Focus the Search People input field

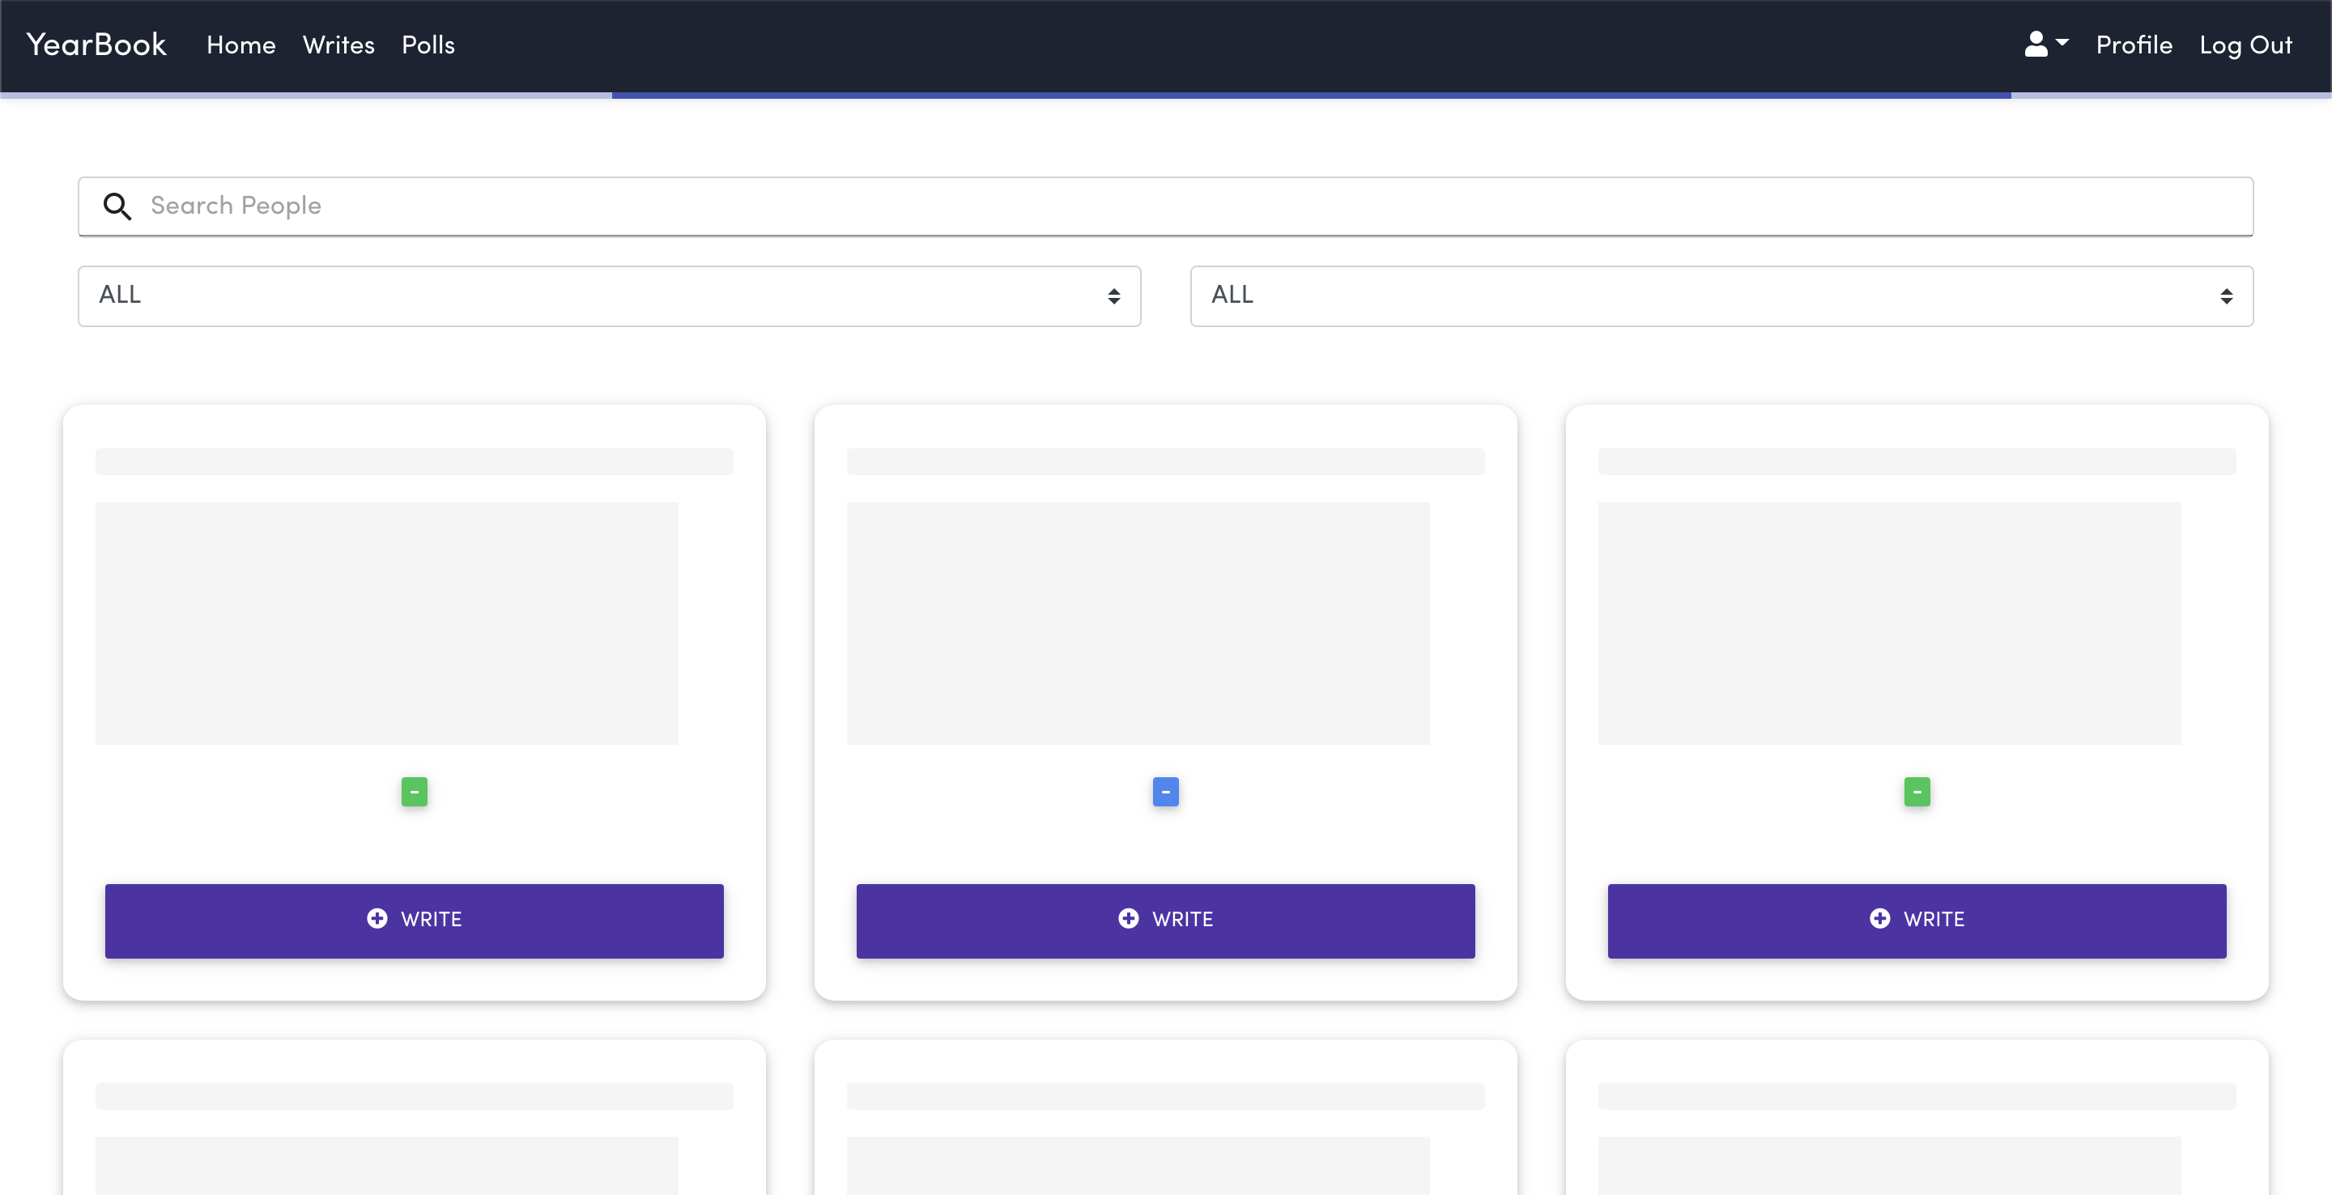point(1177,206)
